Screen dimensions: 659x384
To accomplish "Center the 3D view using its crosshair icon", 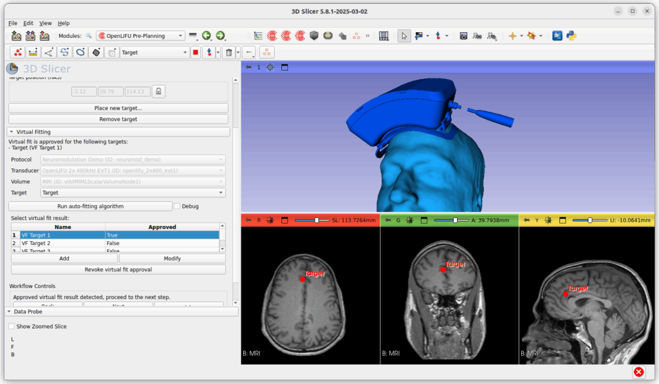I will click(x=270, y=68).
